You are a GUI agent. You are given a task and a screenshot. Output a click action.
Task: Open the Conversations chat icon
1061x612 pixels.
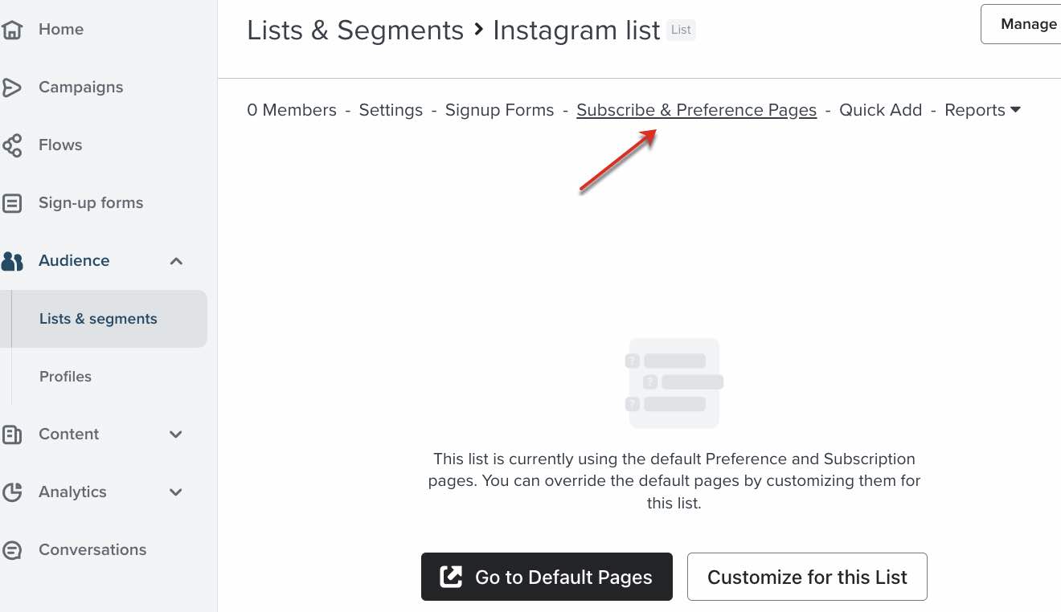(x=13, y=549)
